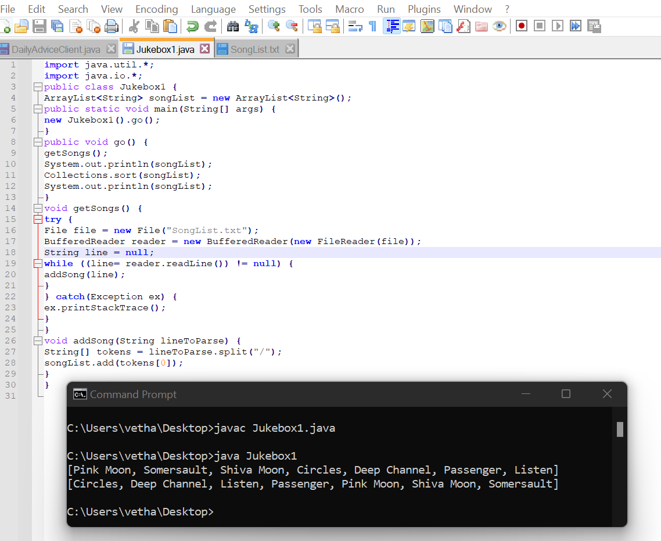Collapse the Jukebox1 class fold
The width and height of the screenshot is (661, 541).
tap(37, 86)
